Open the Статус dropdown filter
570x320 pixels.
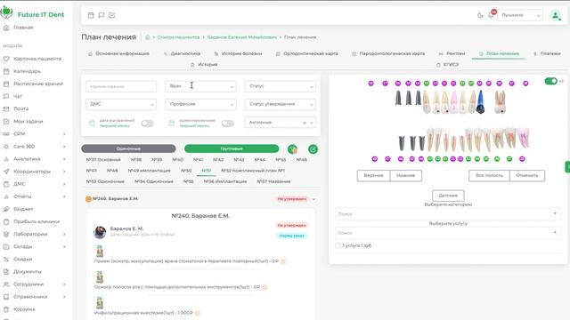click(281, 86)
